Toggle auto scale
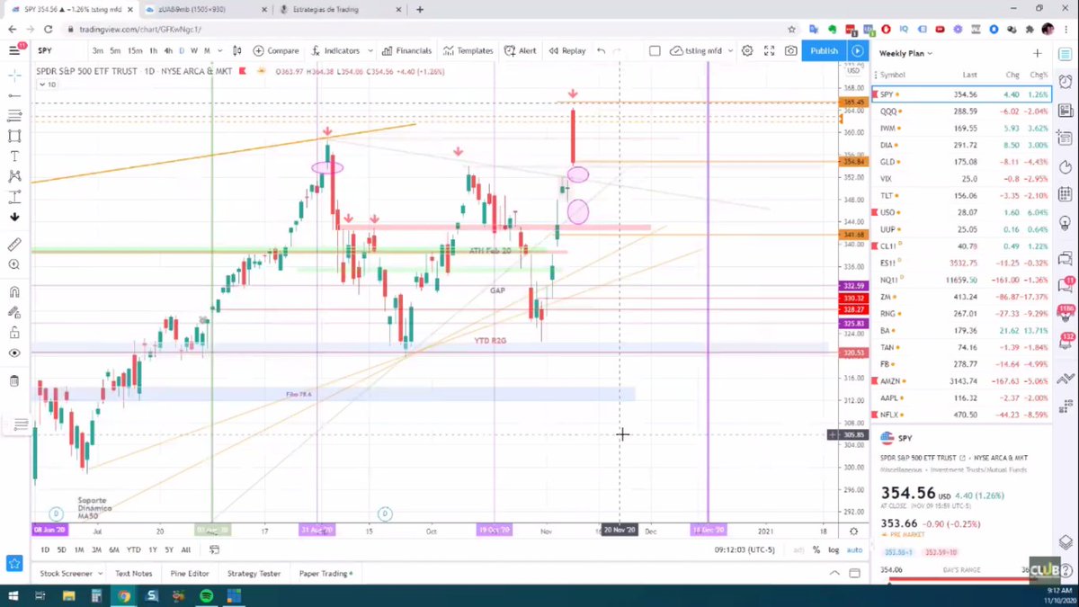The height and width of the screenshot is (607, 1079). [x=855, y=549]
